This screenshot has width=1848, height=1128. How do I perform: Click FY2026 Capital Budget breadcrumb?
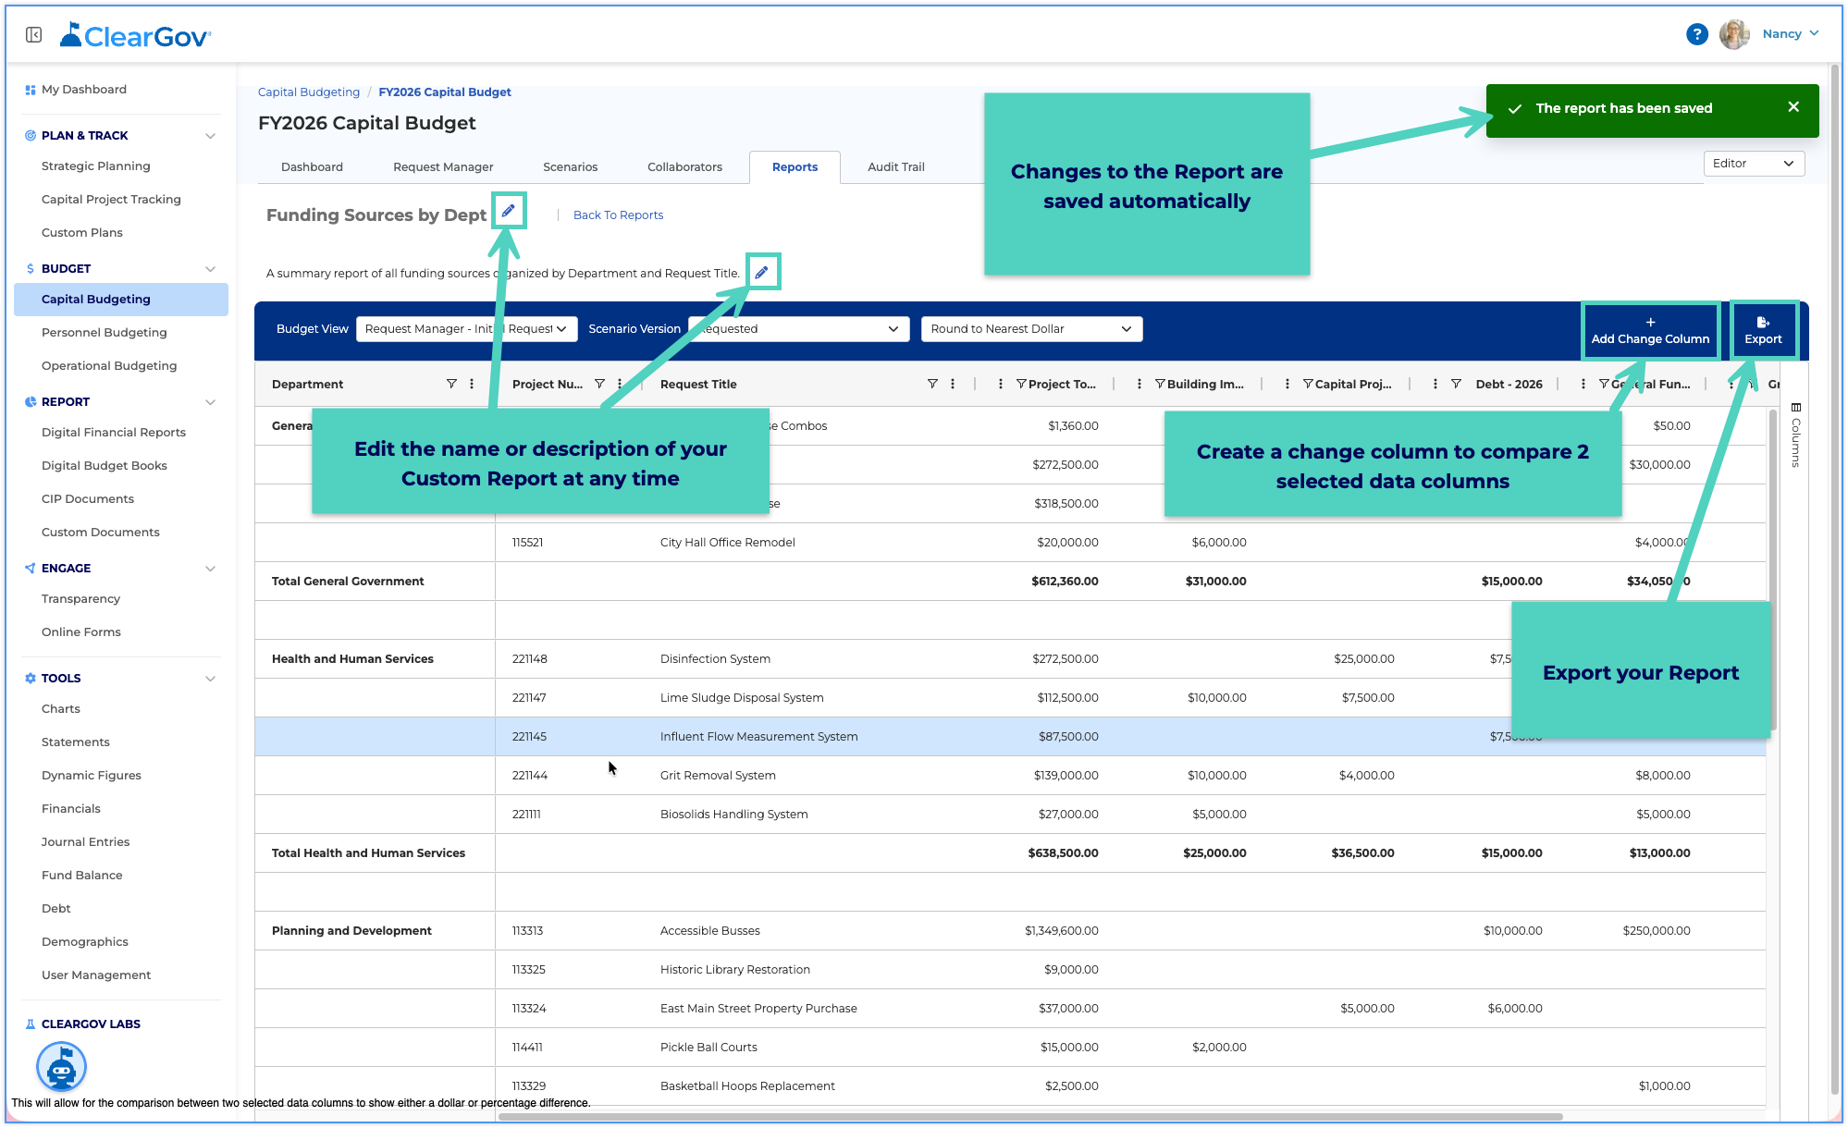[445, 92]
